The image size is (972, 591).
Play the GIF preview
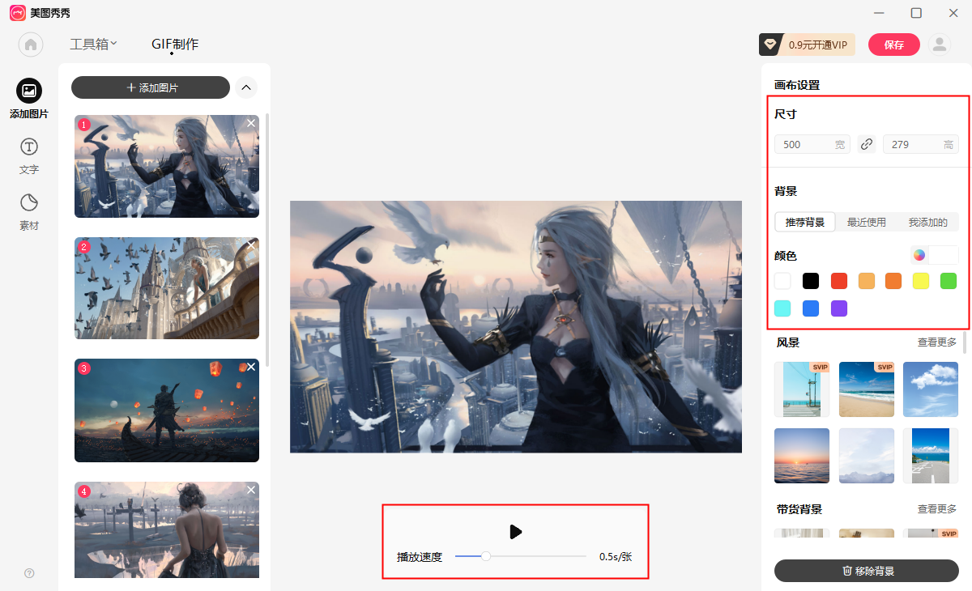click(515, 531)
